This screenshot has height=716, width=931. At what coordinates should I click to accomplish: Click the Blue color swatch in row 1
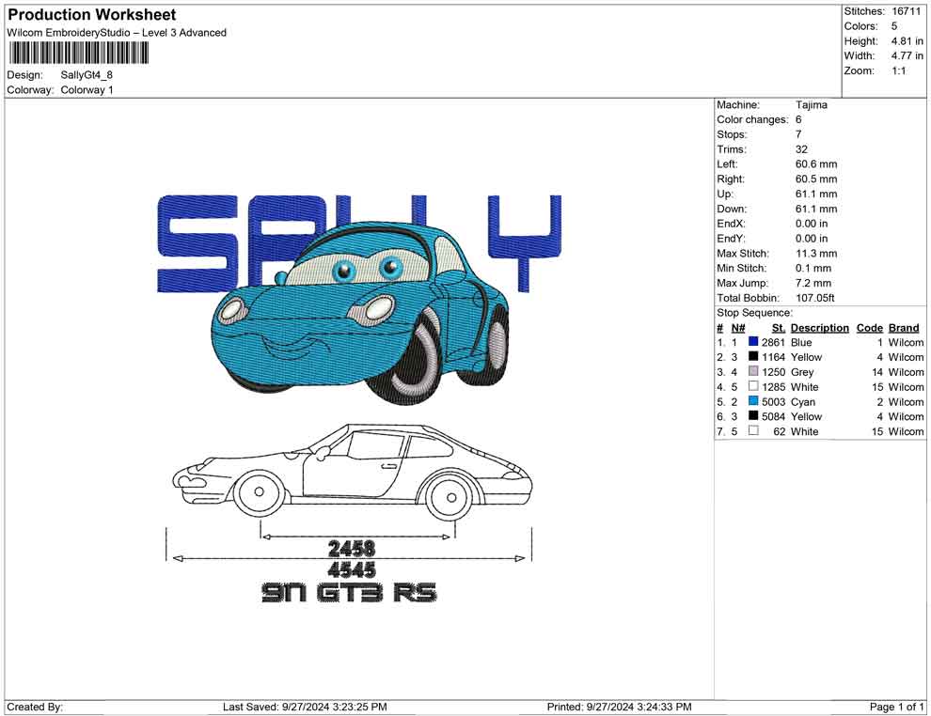tap(753, 342)
